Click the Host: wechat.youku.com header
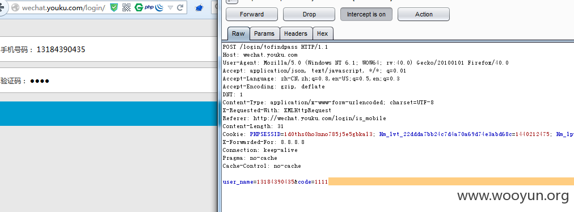 [260, 55]
